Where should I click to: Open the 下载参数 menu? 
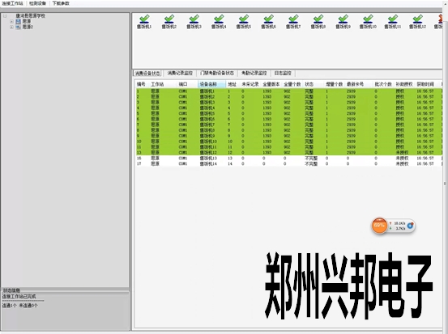click(61, 3)
